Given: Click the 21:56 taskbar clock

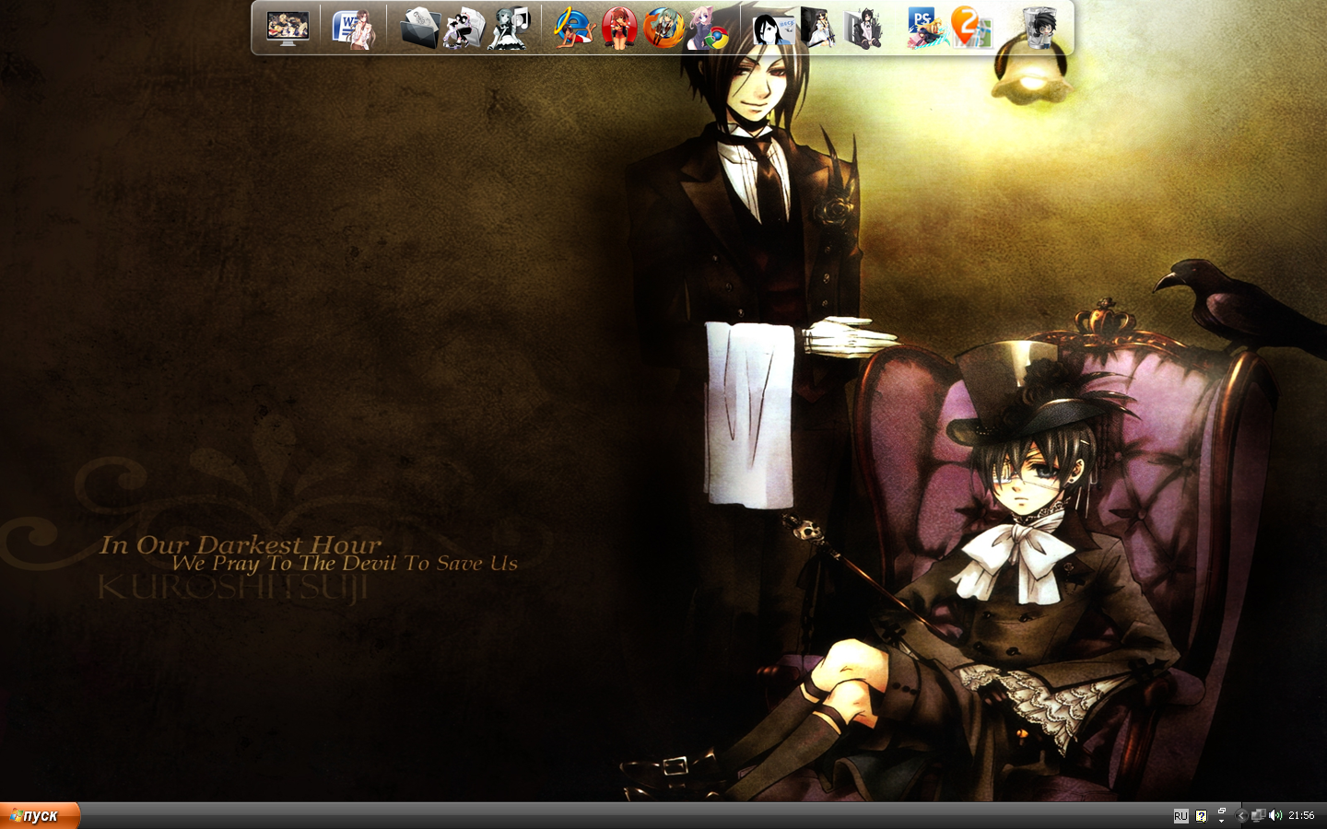Looking at the screenshot, I should 1301,815.
